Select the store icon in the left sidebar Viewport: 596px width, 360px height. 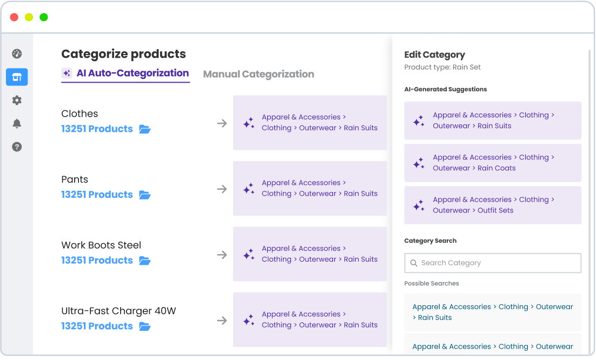tap(17, 77)
